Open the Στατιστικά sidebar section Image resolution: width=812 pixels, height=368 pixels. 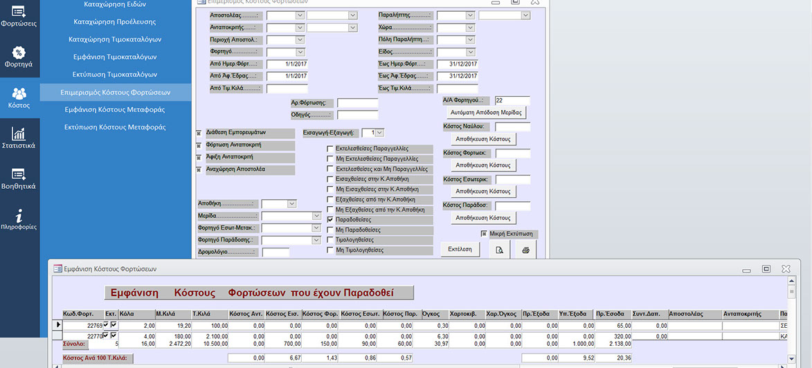(x=19, y=138)
